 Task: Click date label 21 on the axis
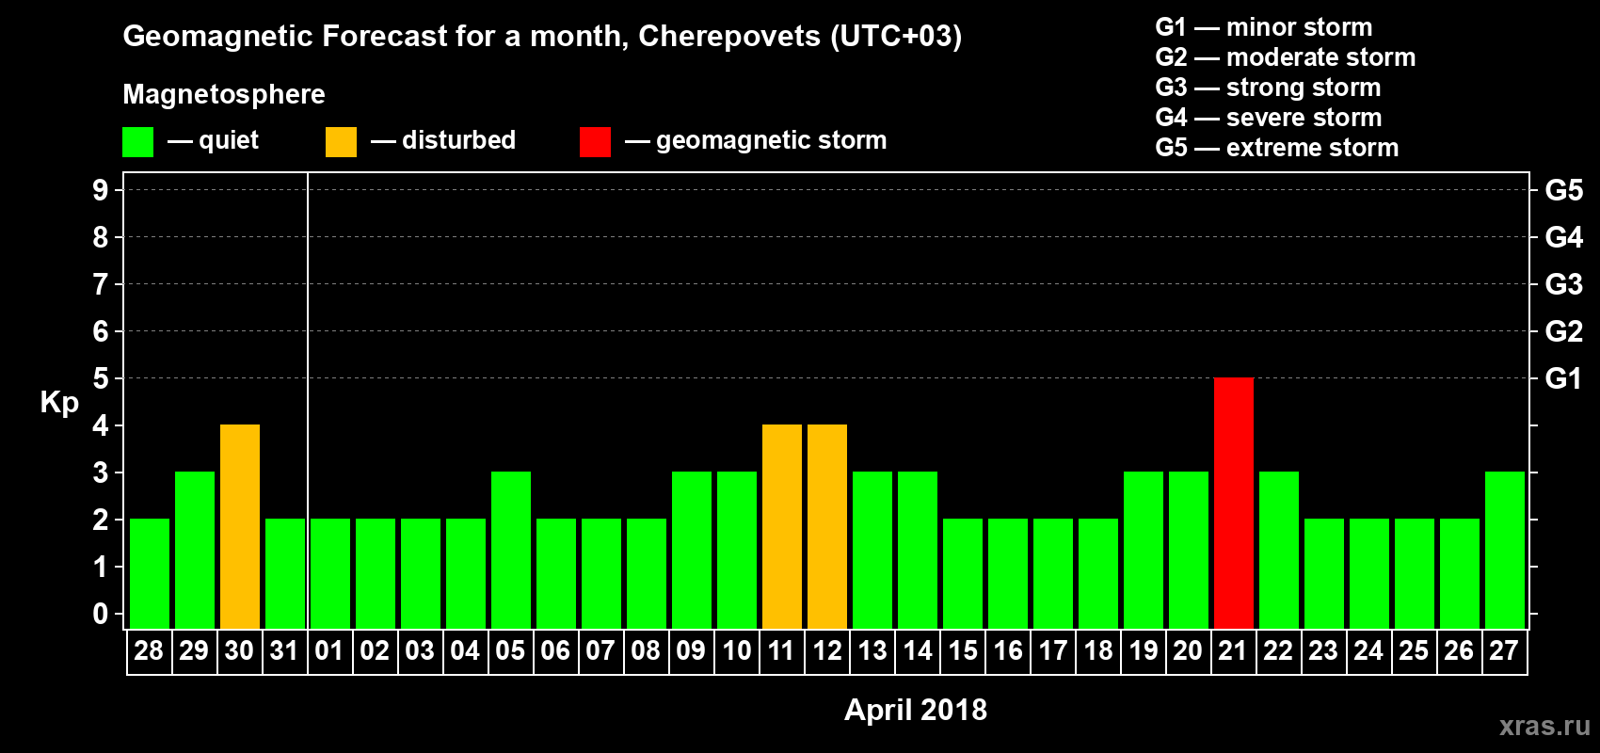click(x=1233, y=650)
